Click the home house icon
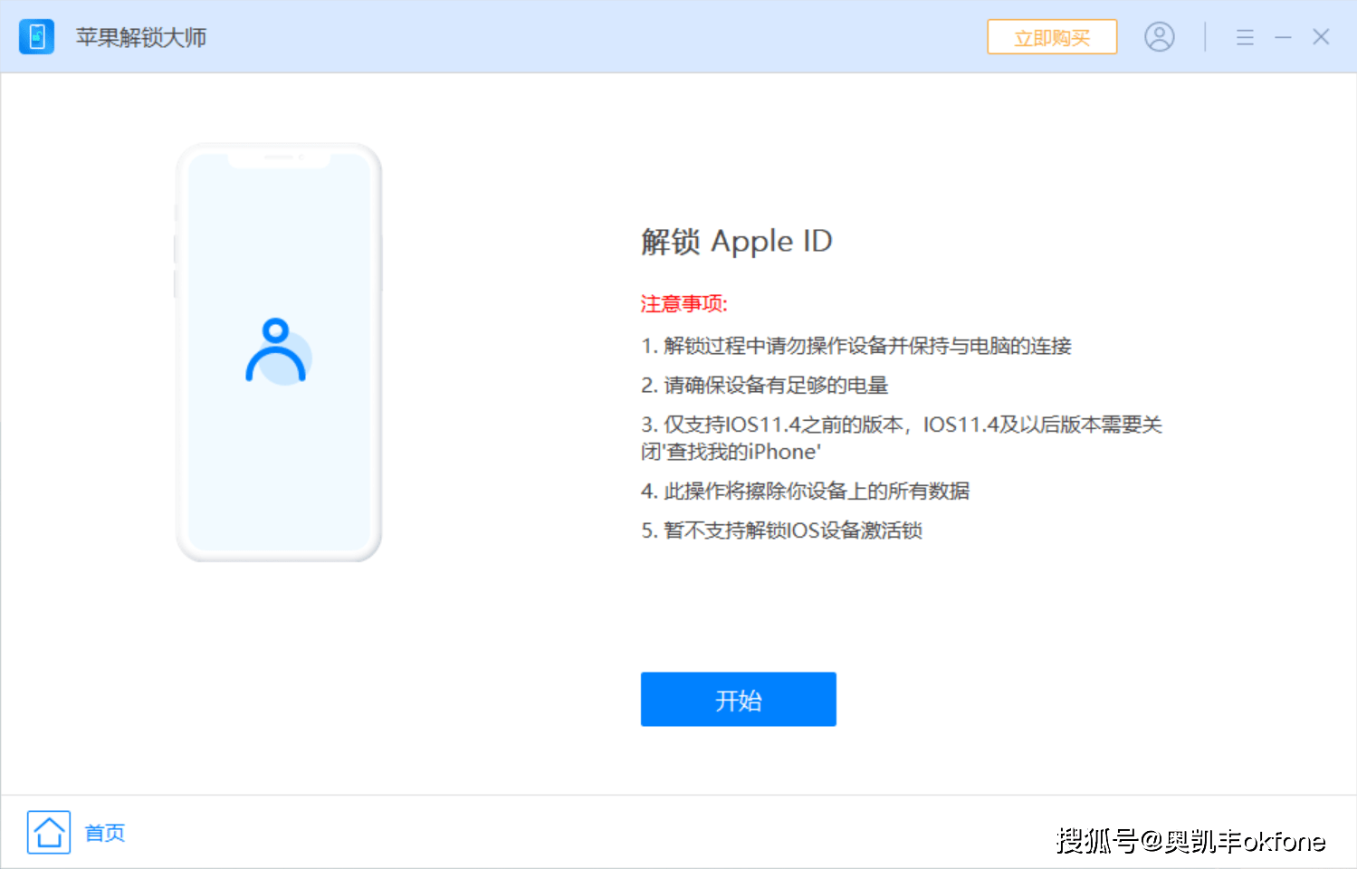Image resolution: width=1357 pixels, height=869 pixels. [x=49, y=832]
